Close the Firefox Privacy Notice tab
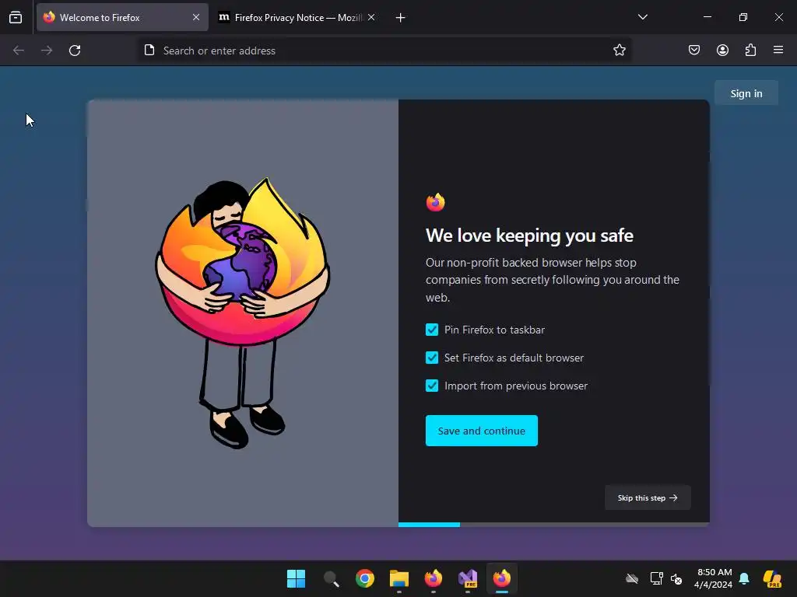This screenshot has height=597, width=797. pyautogui.click(x=371, y=17)
